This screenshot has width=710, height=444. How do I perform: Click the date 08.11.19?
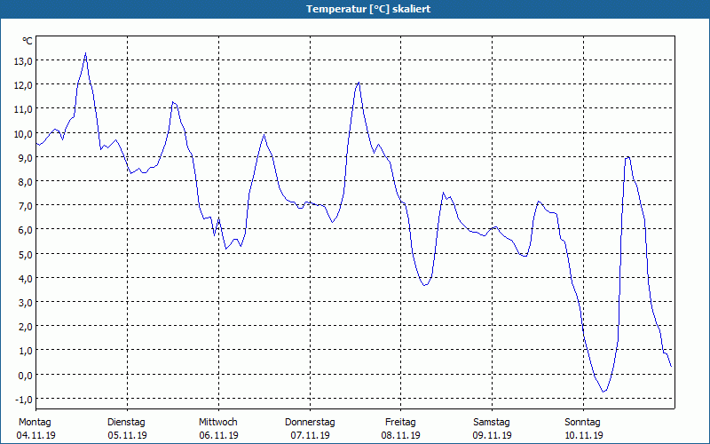point(401,435)
